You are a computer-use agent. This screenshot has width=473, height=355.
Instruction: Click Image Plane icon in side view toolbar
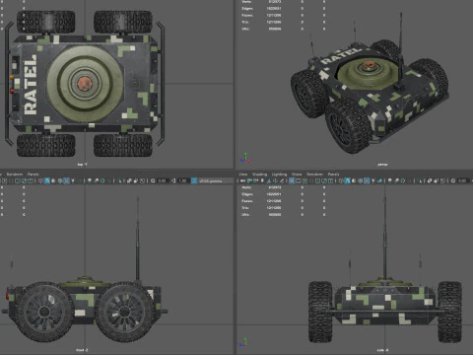(x=269, y=180)
